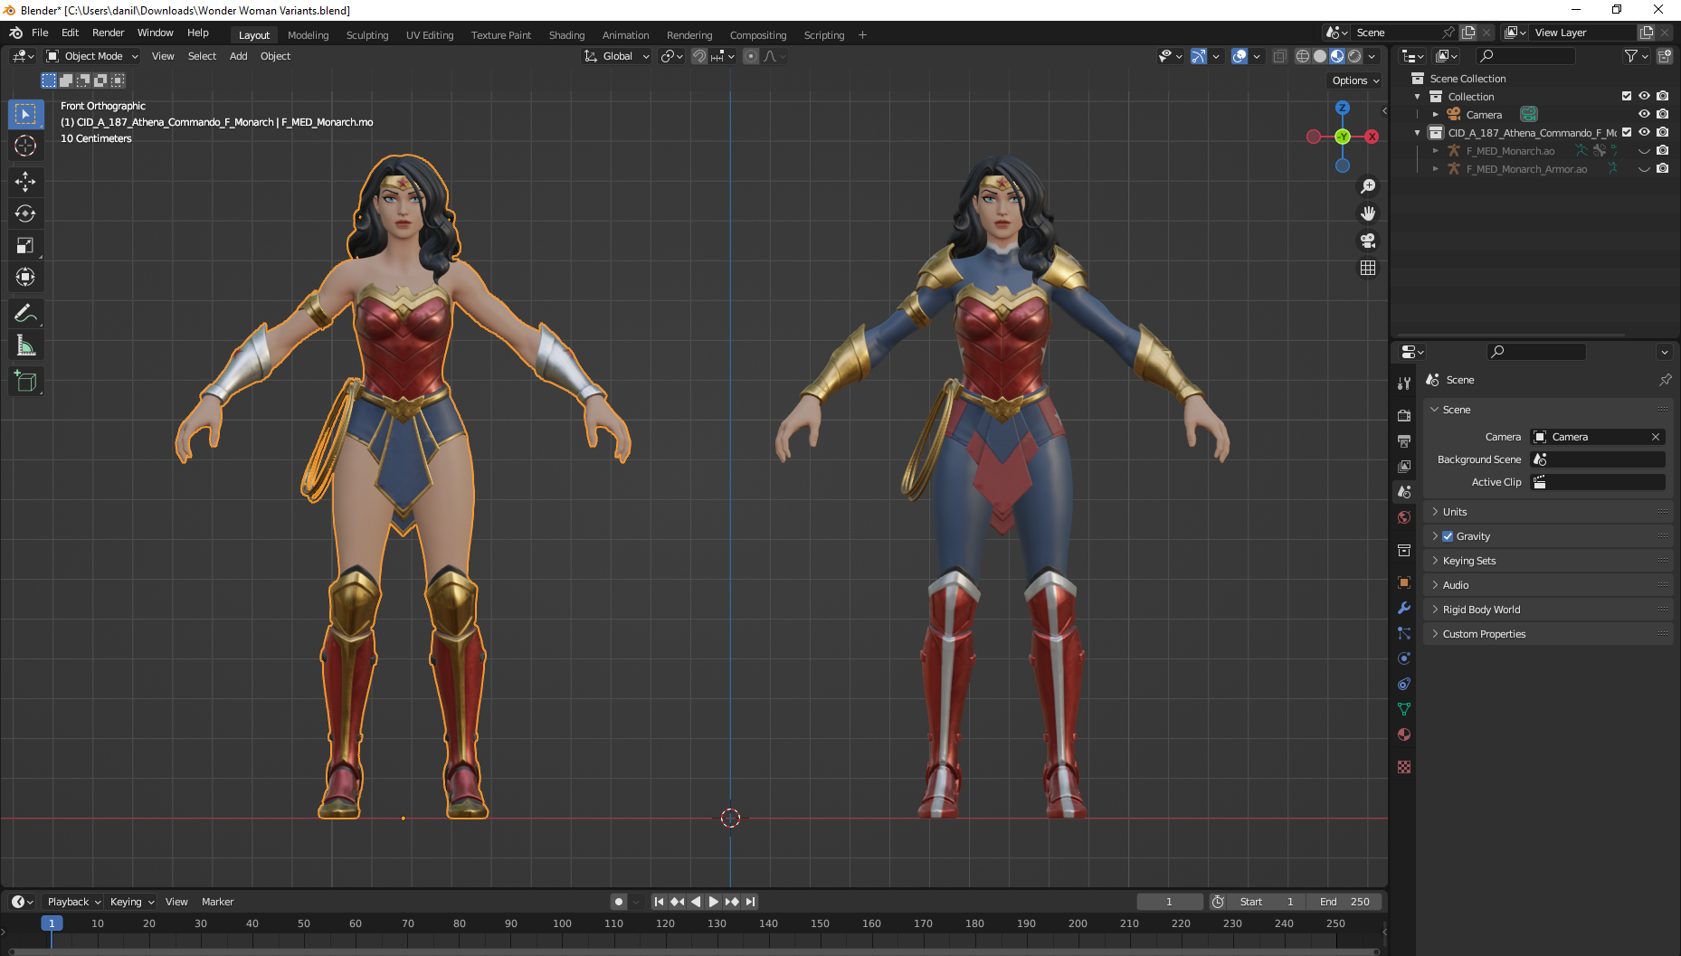1681x956 pixels.
Task: Select the Measure tool
Action: pyautogui.click(x=25, y=345)
